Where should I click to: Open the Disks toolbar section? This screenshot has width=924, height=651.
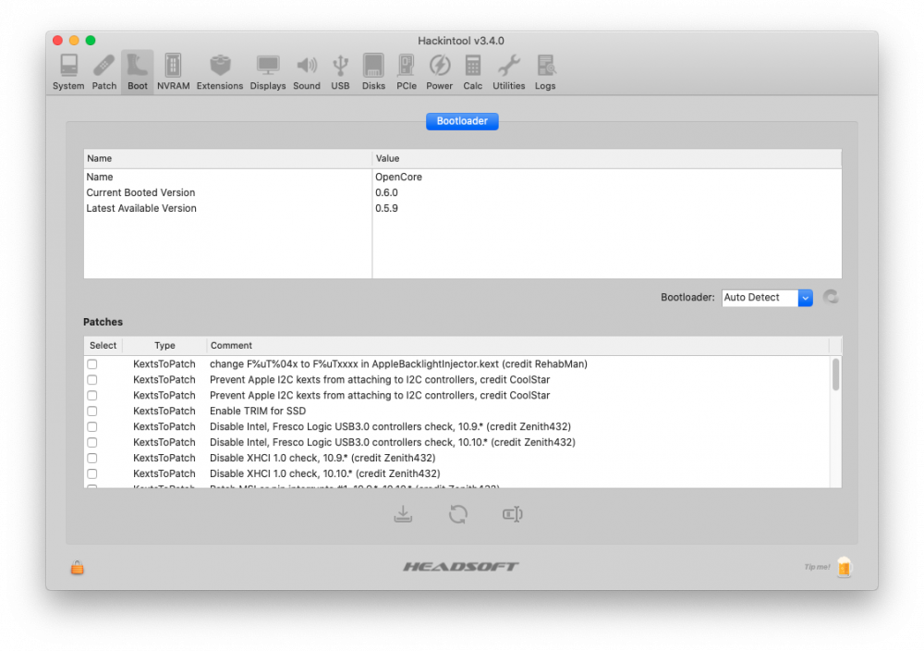pos(373,72)
